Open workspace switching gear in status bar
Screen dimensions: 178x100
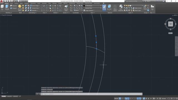click(154, 99)
